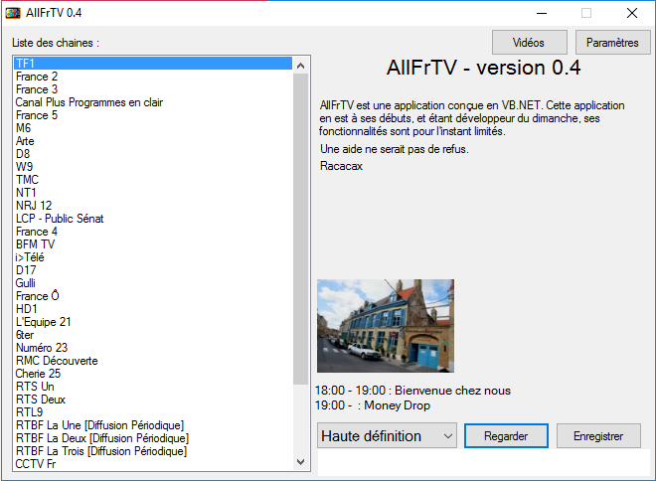This screenshot has width=656, height=481.
Task: Close the AllFrTV window
Action: 632,13
